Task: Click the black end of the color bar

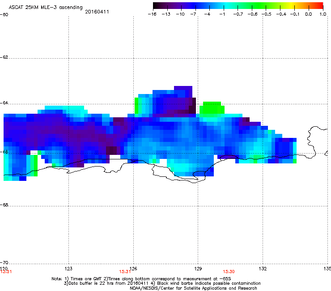Action: (156, 6)
